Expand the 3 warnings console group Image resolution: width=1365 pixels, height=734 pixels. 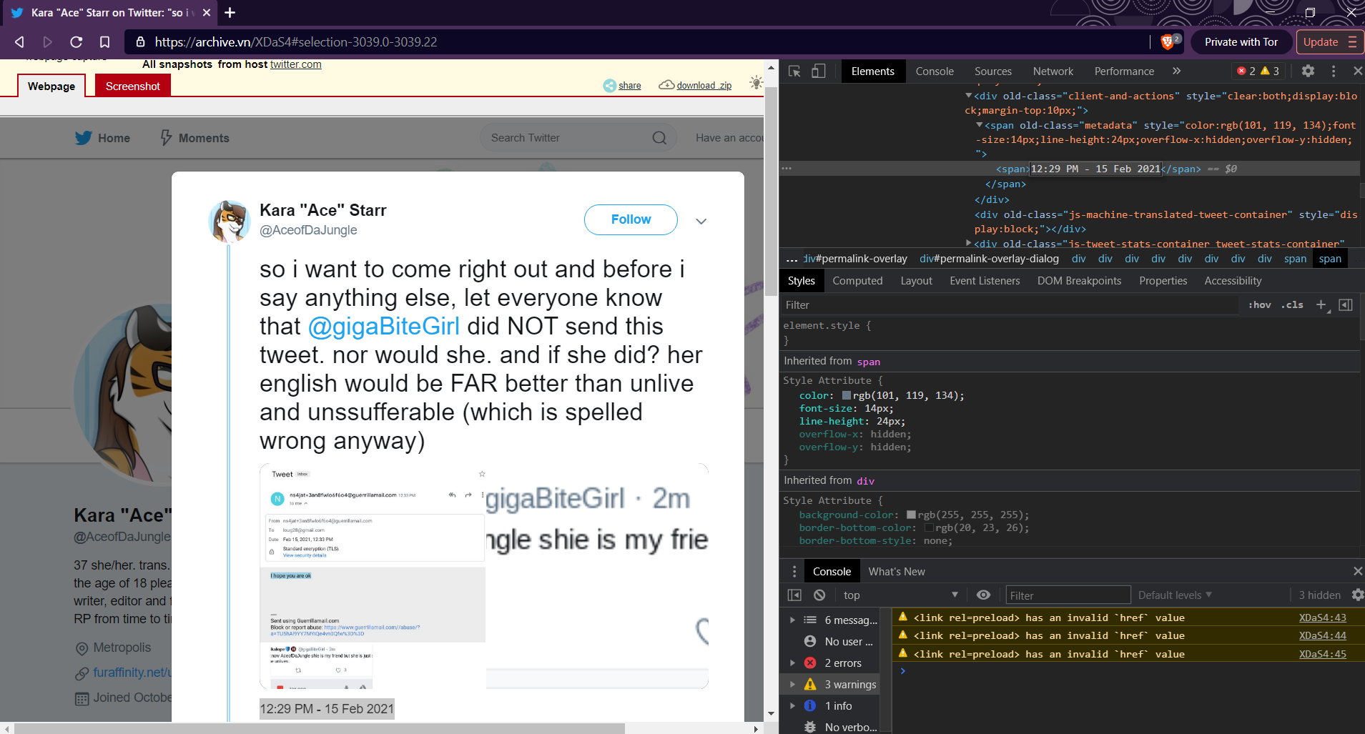(x=792, y=685)
